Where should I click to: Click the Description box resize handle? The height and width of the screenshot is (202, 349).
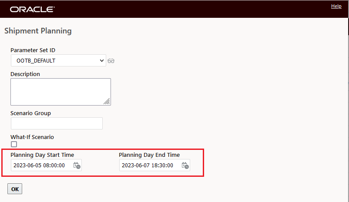(x=107, y=101)
